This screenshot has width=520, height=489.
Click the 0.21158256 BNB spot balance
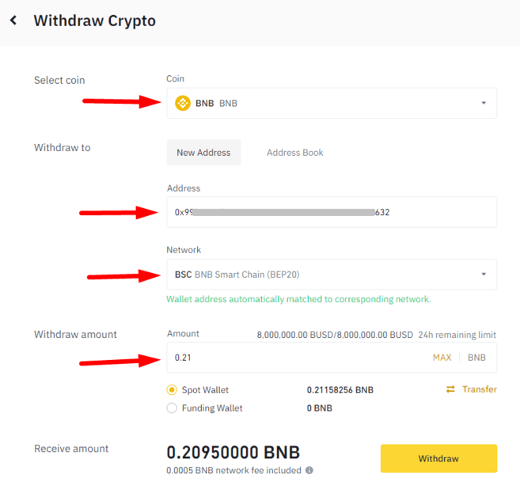coord(340,390)
